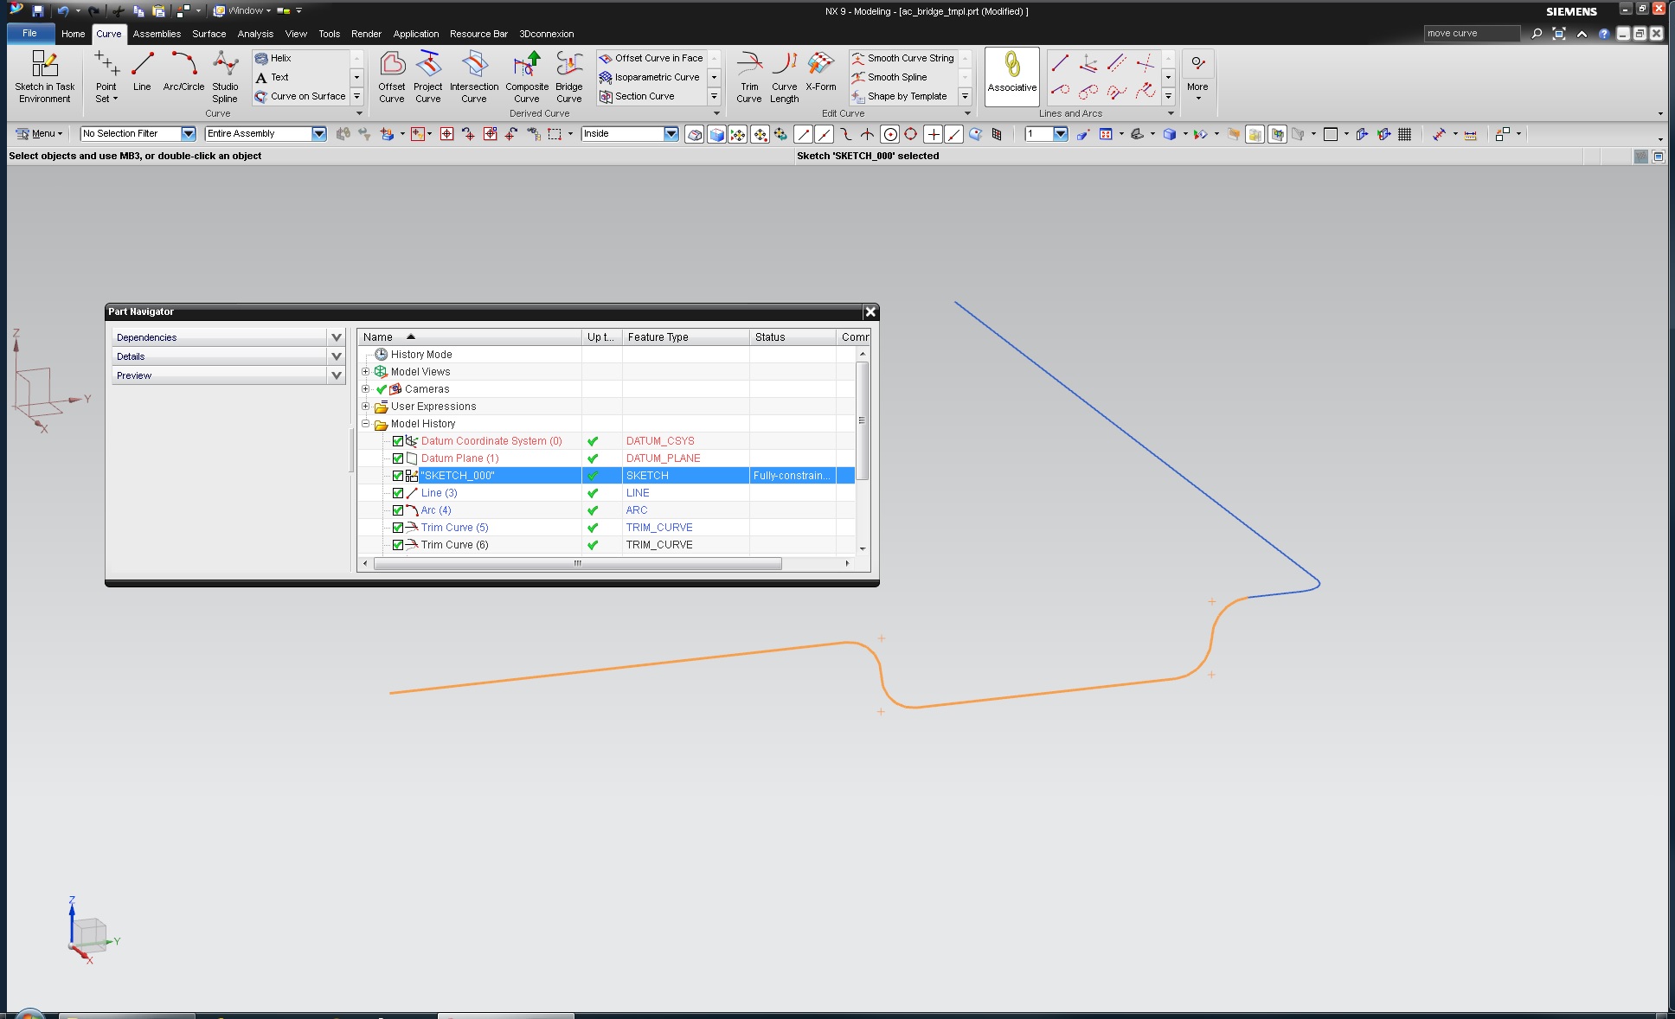Select the Arc/Circle tool
Viewport: 1675px width, 1019px height.
point(183,71)
